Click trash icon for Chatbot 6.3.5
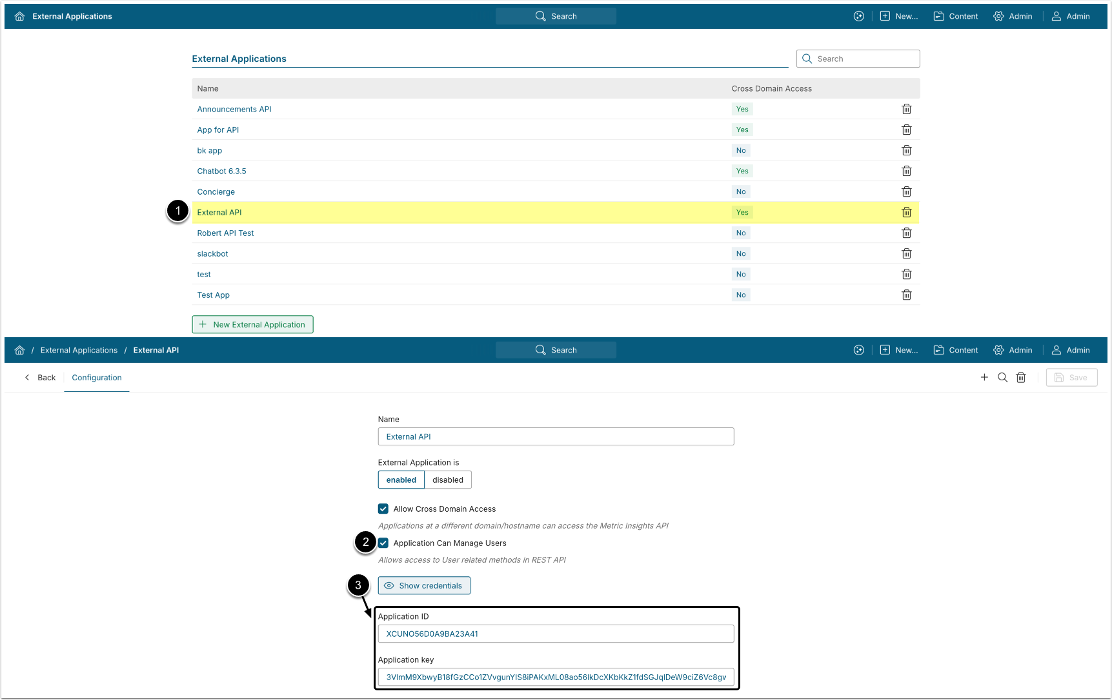The width and height of the screenshot is (1112, 700). click(x=906, y=171)
